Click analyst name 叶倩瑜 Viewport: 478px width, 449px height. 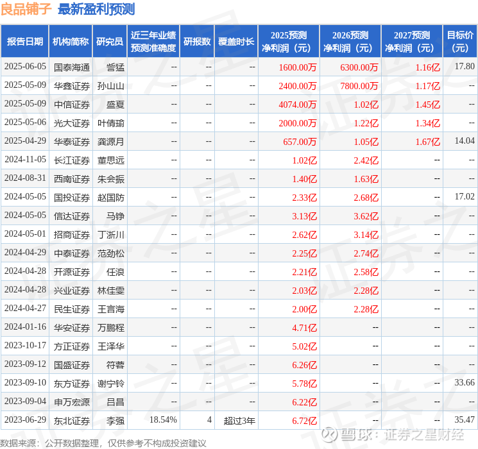tap(110, 123)
